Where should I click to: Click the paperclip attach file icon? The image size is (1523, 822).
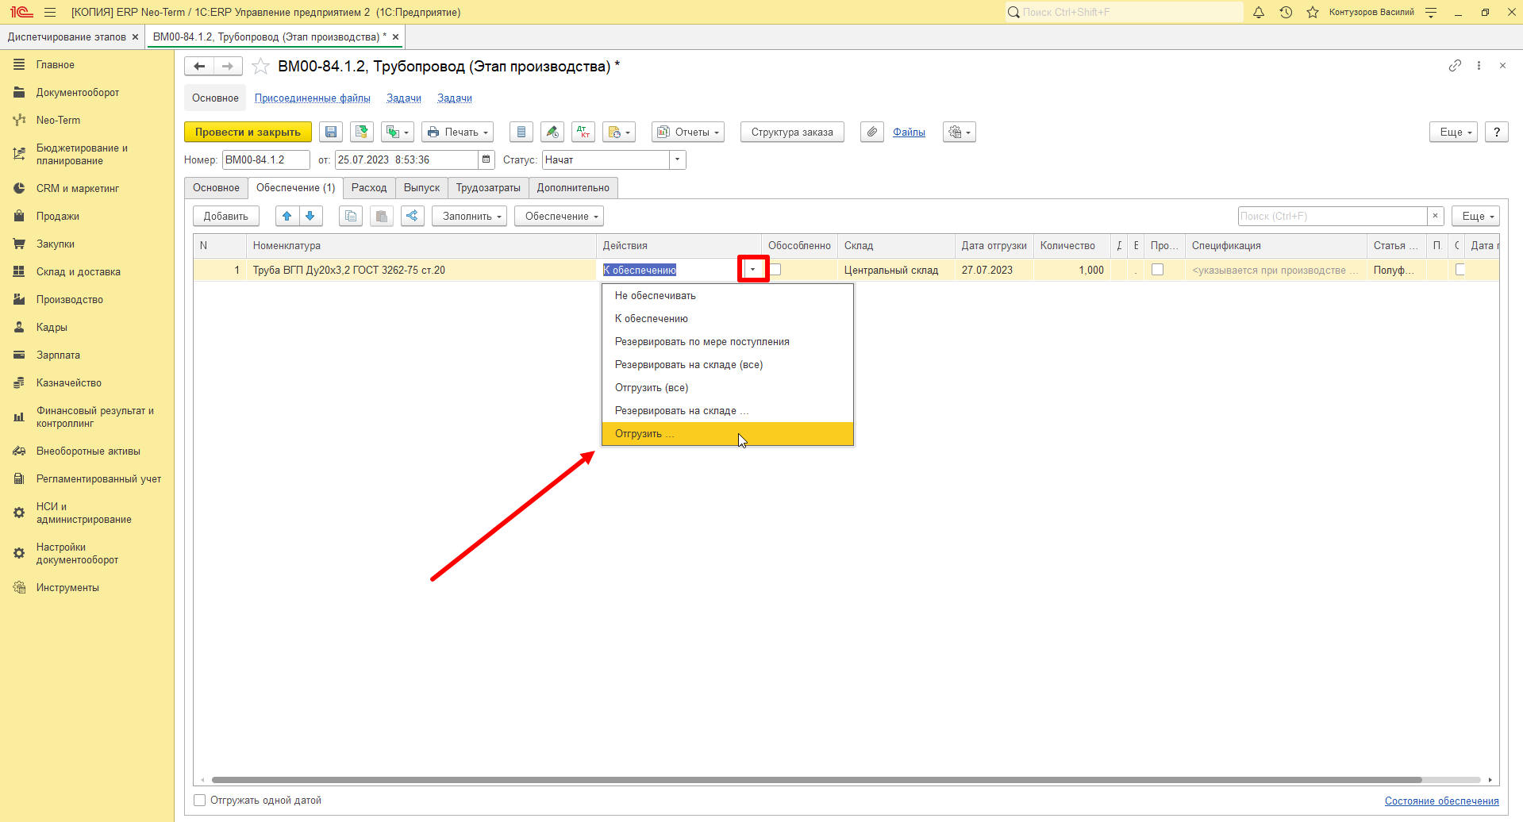tap(872, 132)
